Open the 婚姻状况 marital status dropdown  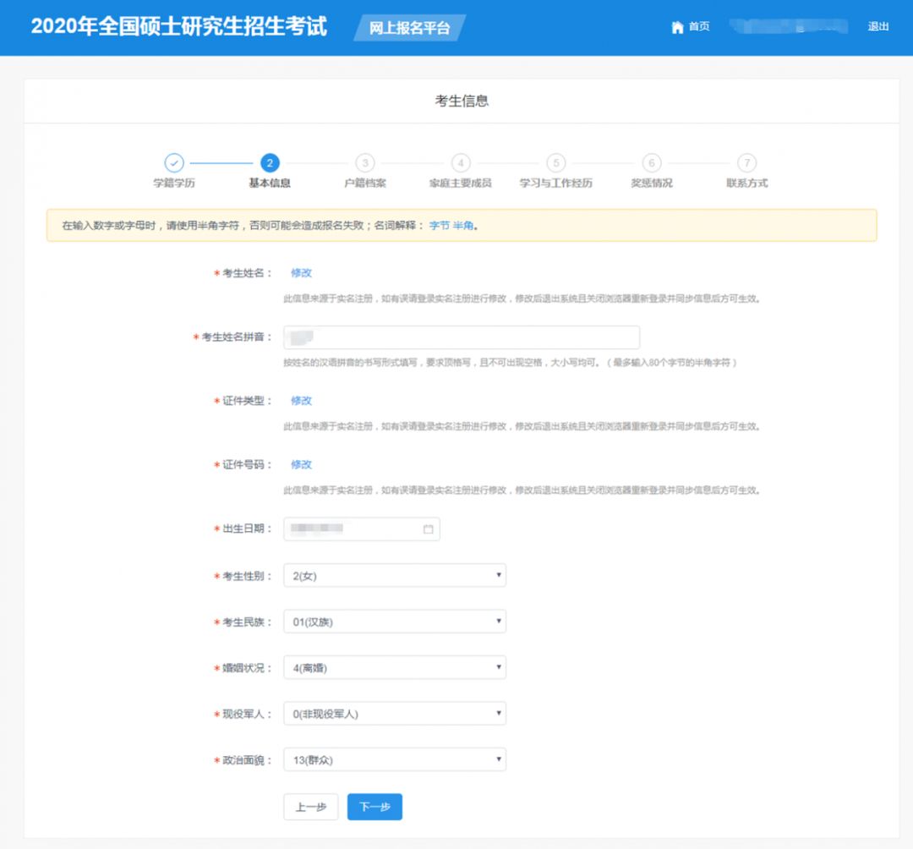[x=394, y=667]
